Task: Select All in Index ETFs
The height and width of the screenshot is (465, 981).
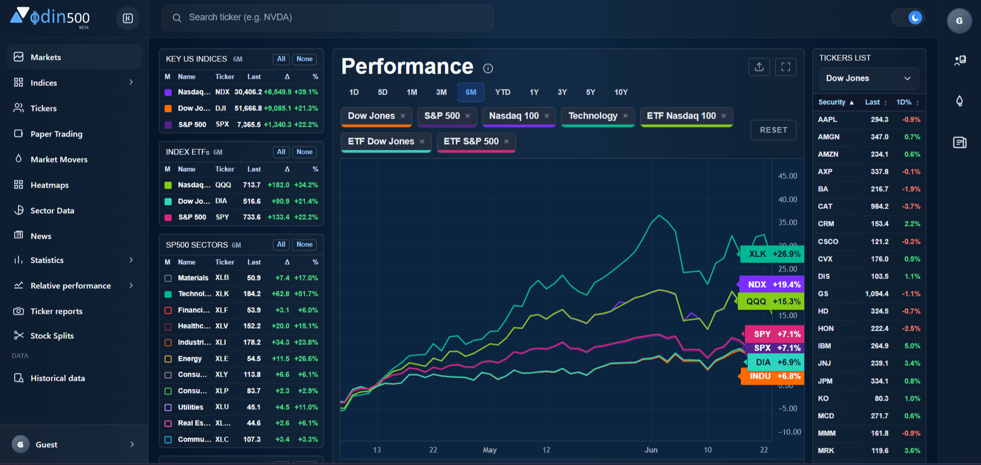Action: (281, 152)
